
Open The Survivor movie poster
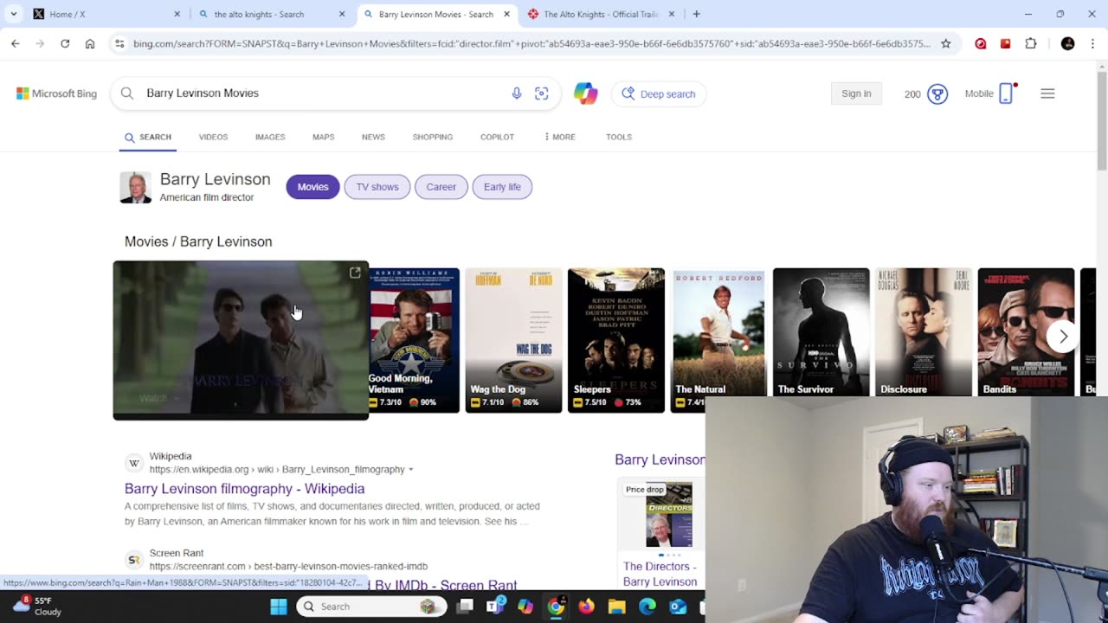tap(821, 332)
